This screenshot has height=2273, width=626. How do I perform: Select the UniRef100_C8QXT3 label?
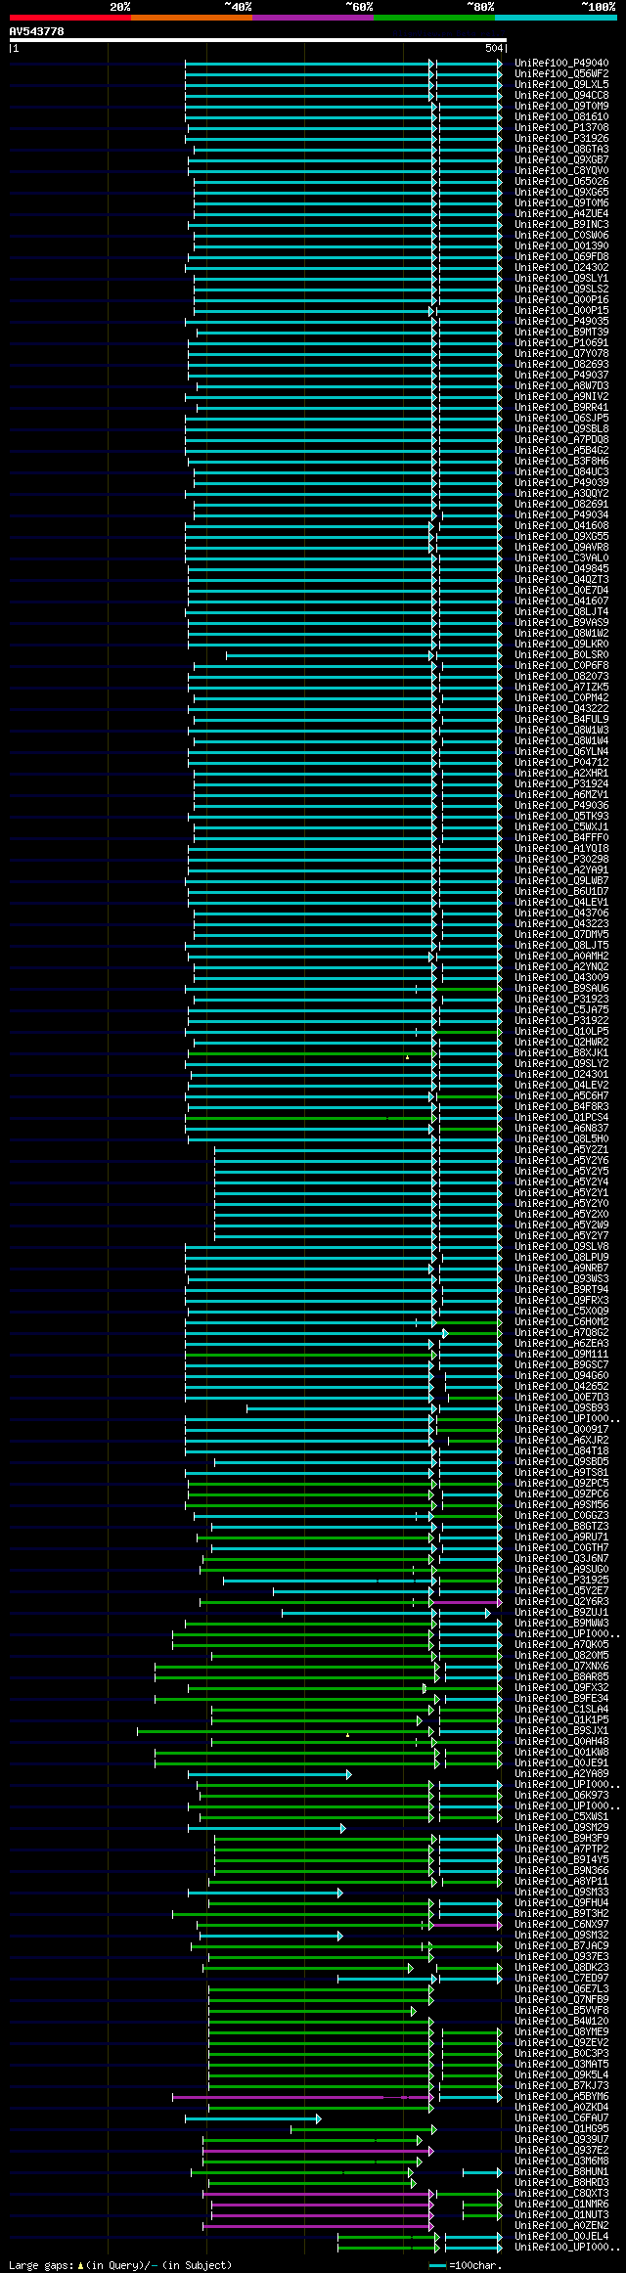tap(561, 2193)
